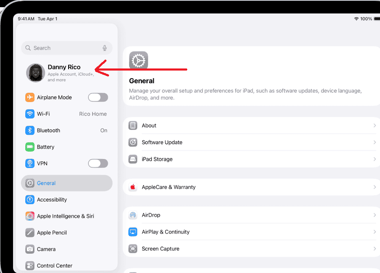Click the Software Update gear icon
This screenshot has height=273, width=380.
(x=133, y=142)
